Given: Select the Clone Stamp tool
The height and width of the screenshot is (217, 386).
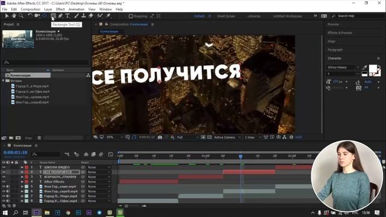Looking at the screenshot, I should (x=84, y=16).
